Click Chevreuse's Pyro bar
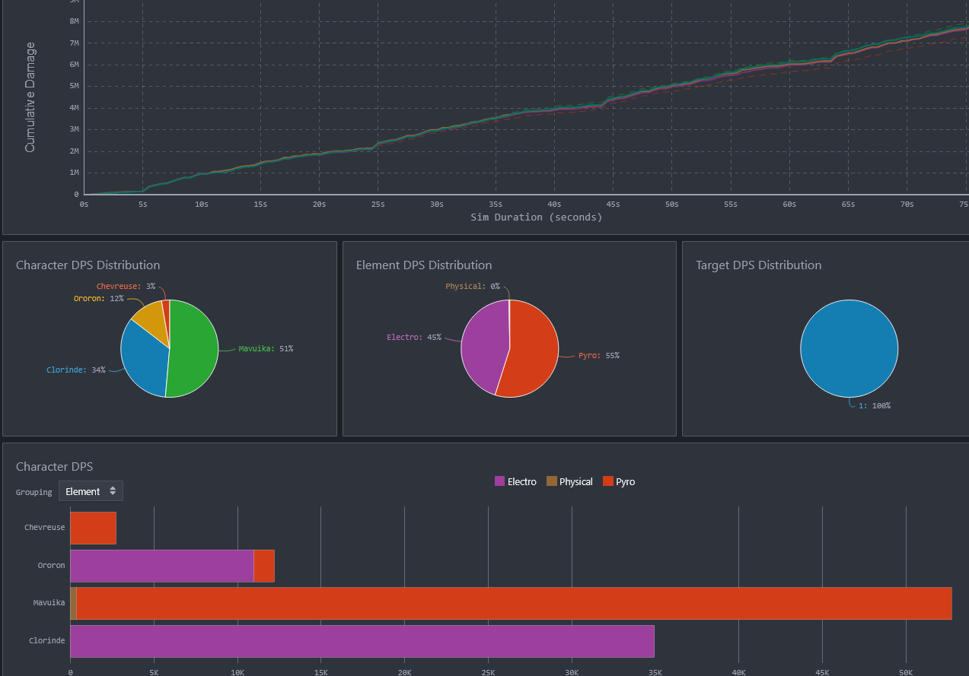 93,528
